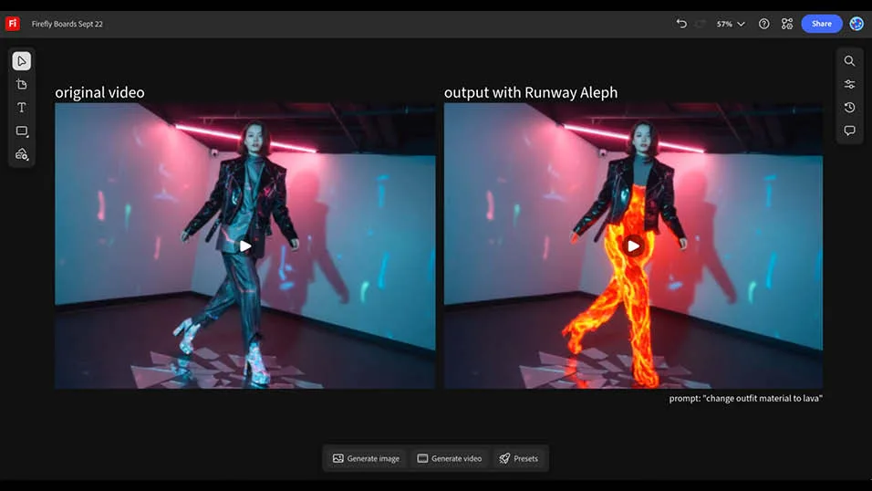Open the user profile avatar
This screenshot has height=491, width=872.
(x=856, y=24)
